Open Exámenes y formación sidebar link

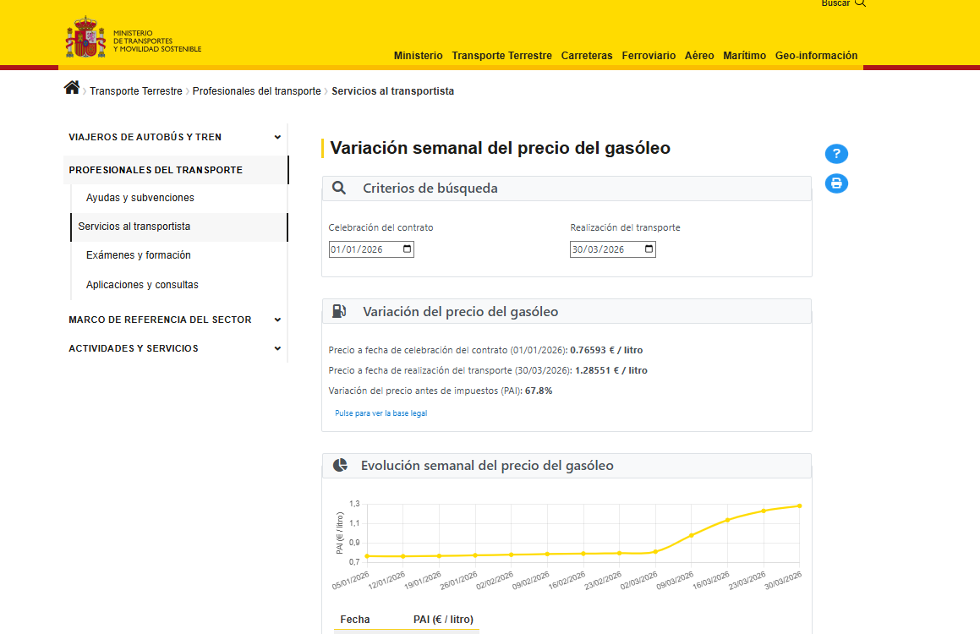point(139,255)
